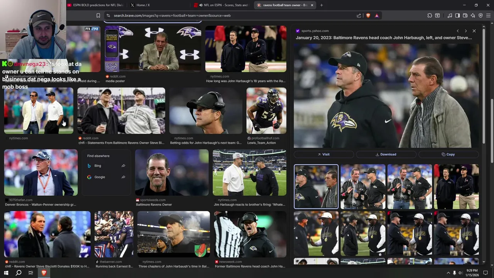Image resolution: width=494 pixels, height=278 pixels.
Task: Open the tab search icon beside Extensions
Action: (437, 15)
